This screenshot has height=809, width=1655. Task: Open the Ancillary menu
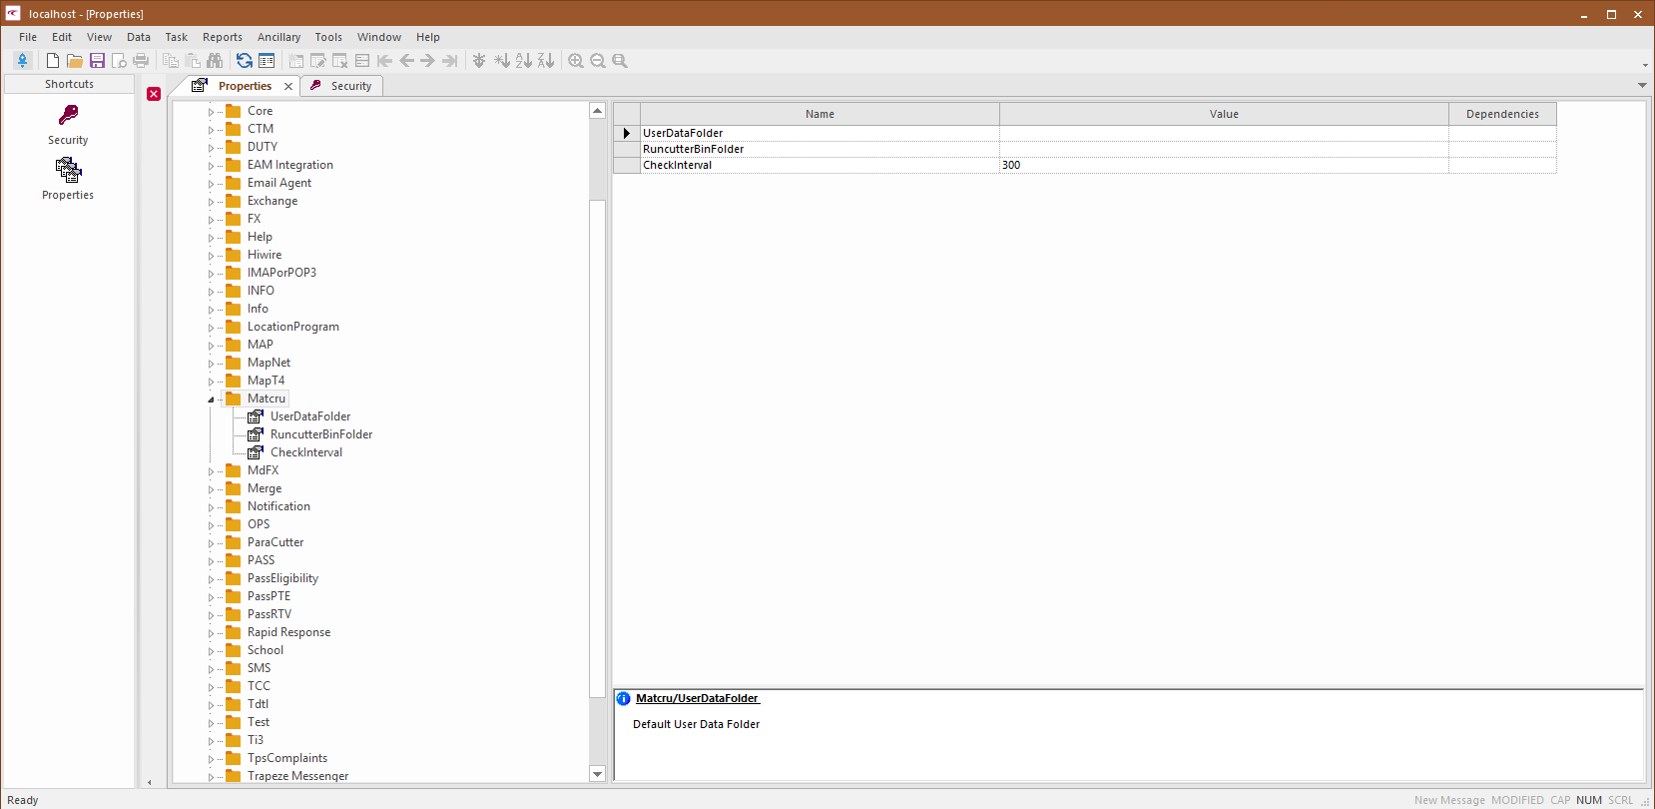278,37
